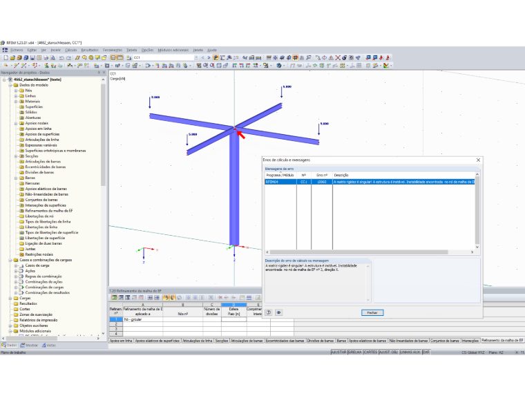
Task: Open the Cálculo menu
Action: coord(70,50)
